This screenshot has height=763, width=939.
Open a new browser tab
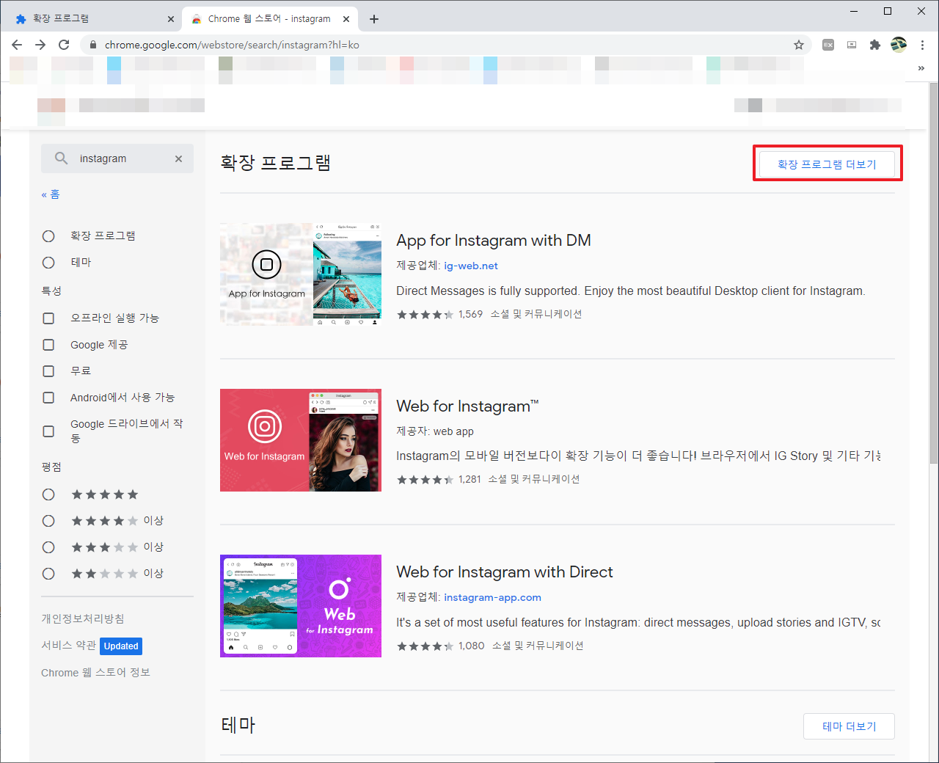click(374, 19)
